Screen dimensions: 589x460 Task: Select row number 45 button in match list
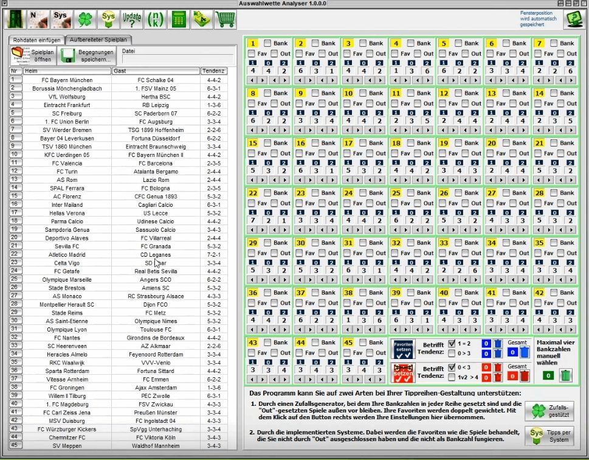[15, 445]
